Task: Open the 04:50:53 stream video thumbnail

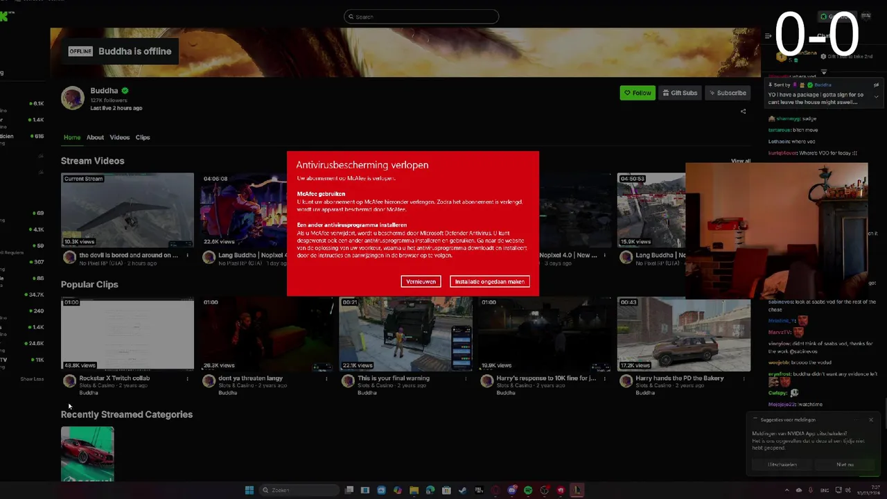Action: pos(651,211)
